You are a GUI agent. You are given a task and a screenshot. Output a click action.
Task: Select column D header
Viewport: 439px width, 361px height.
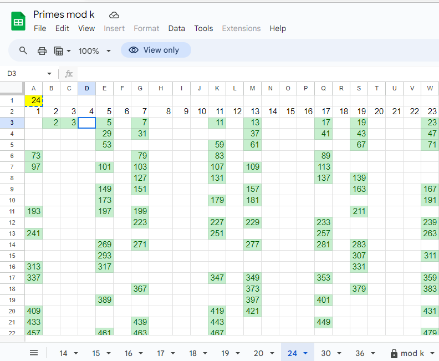coord(87,89)
